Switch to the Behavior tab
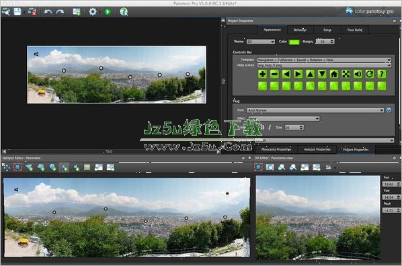The width and height of the screenshot is (402, 266). (x=300, y=30)
